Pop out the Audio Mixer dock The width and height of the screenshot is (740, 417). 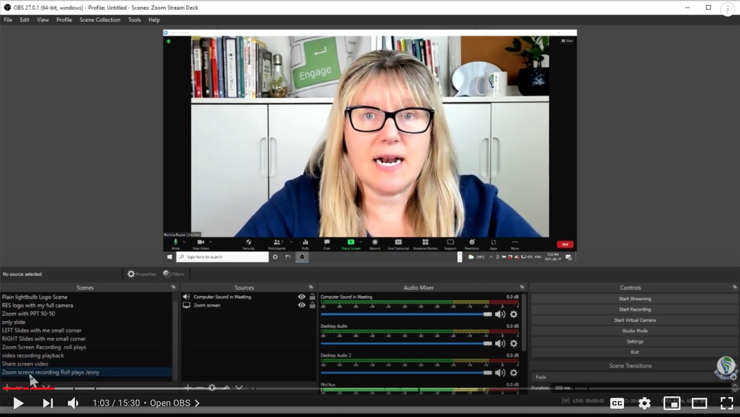tap(522, 287)
